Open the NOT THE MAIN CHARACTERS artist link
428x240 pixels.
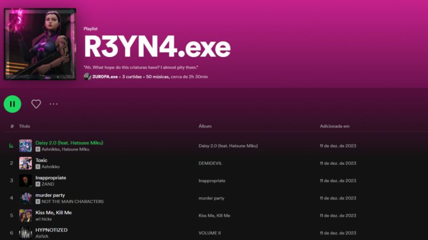(73, 202)
